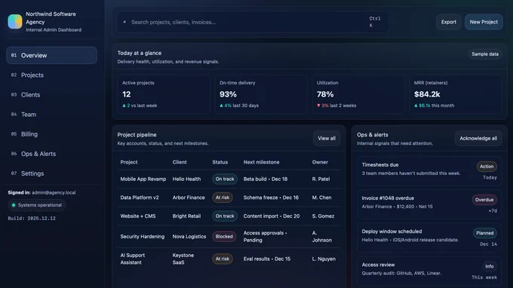Image resolution: width=513 pixels, height=288 pixels.
Task: Open the On-time delivery card
Action: (261, 94)
